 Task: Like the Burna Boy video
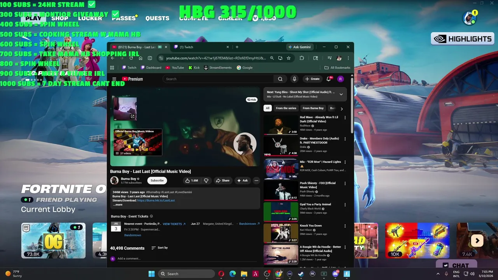(x=192, y=180)
